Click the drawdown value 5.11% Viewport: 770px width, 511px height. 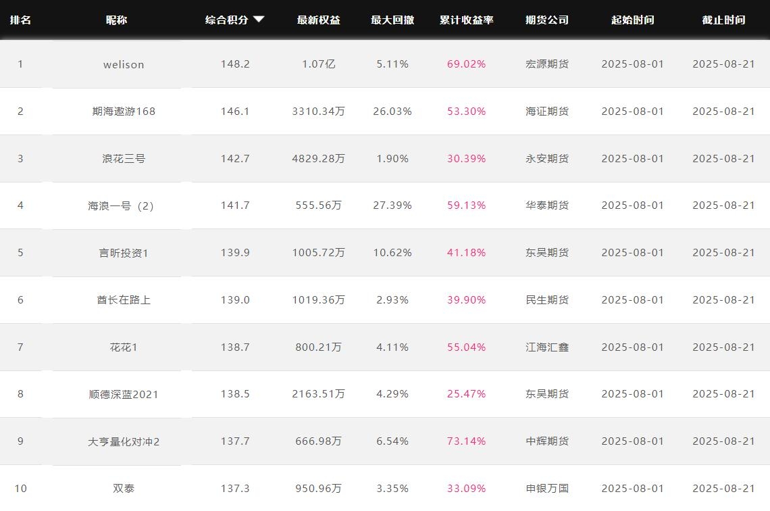click(392, 64)
